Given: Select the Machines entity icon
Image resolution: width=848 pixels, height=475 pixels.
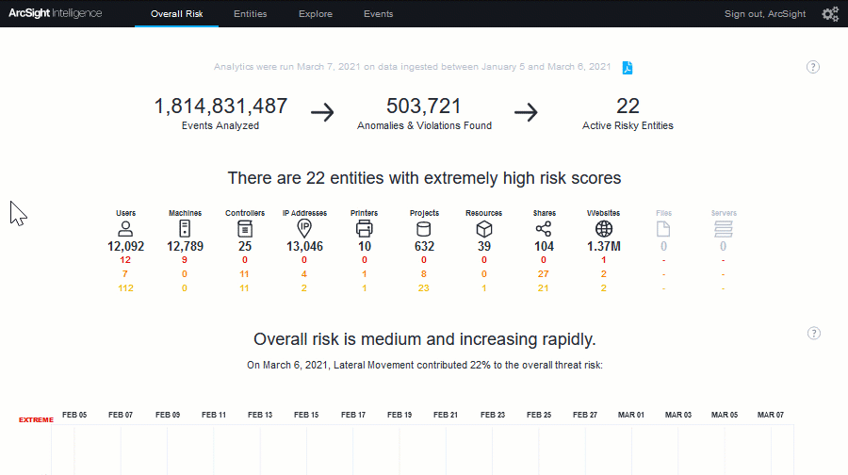Looking at the screenshot, I should click(x=185, y=228).
